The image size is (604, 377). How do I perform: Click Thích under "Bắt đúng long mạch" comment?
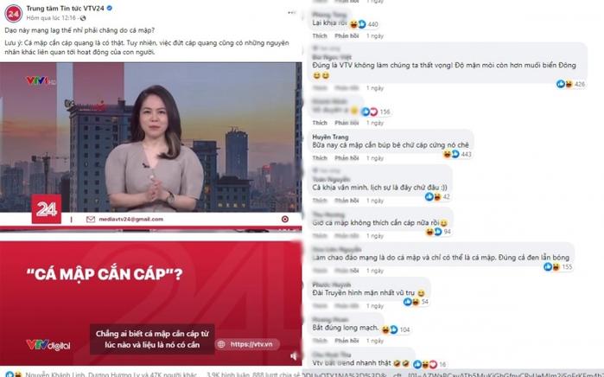(320, 341)
